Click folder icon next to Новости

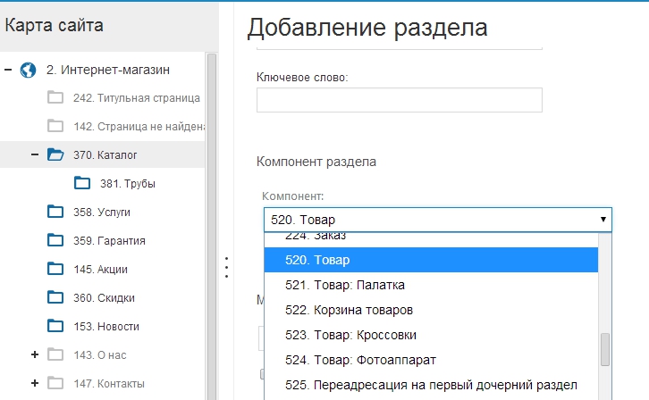click(55, 326)
